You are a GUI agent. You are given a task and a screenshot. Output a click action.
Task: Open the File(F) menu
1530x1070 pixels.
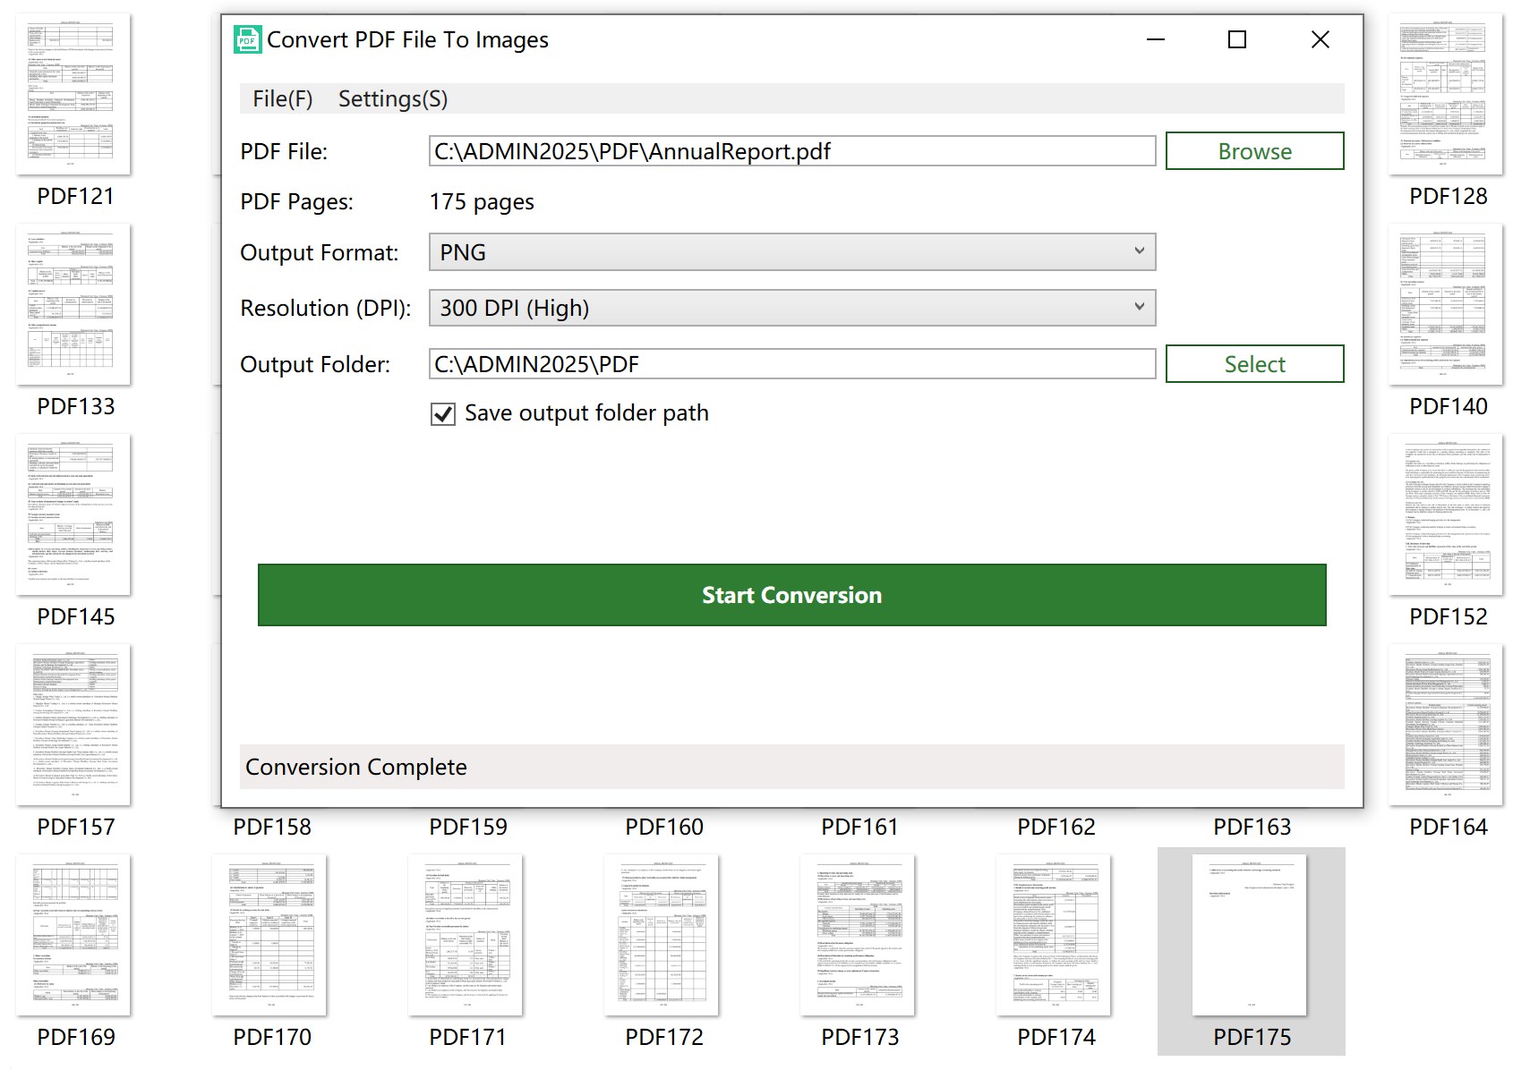pos(283,99)
